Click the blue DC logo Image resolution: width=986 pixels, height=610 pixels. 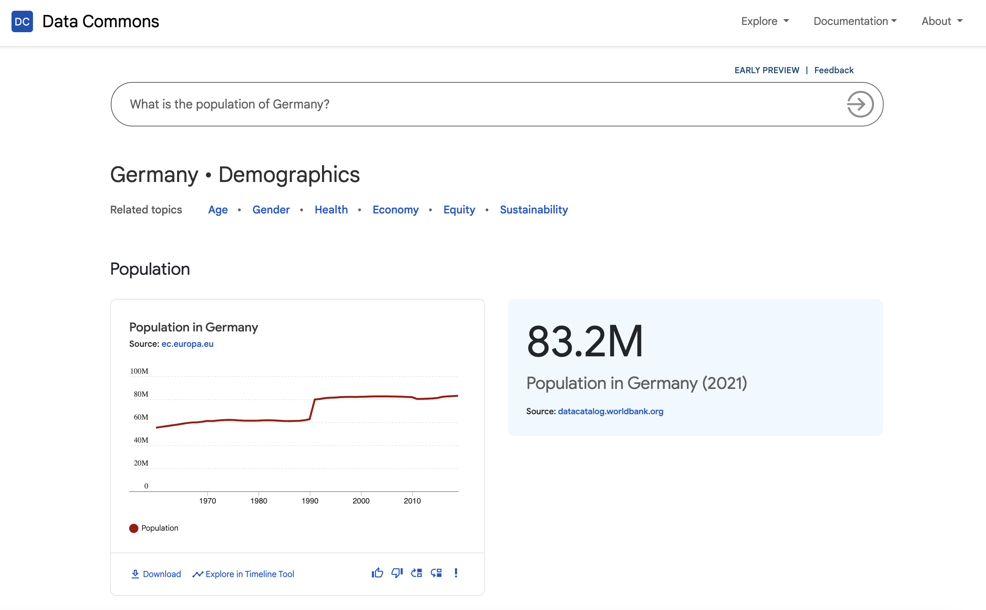click(x=22, y=21)
